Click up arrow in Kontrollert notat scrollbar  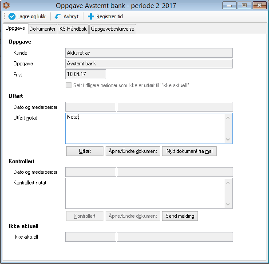tap(228, 183)
